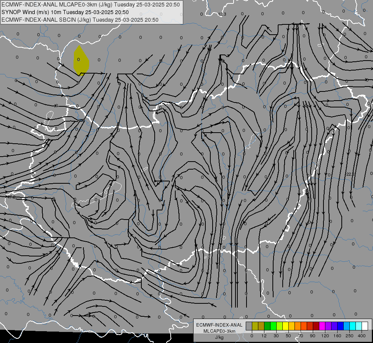Click the pure yellow legend swatch
The image size is (373, 343).
point(286,326)
